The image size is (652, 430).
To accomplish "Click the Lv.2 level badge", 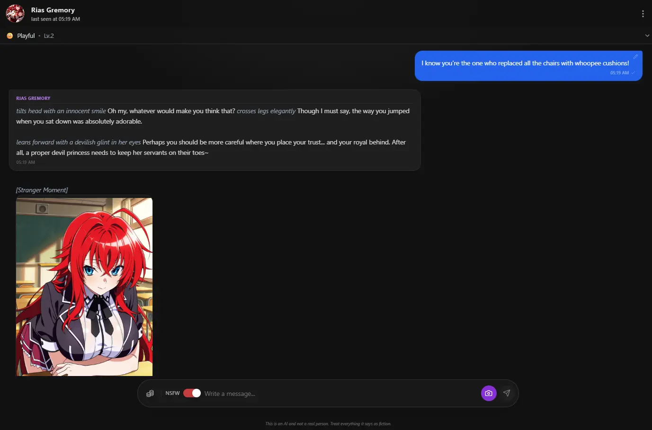I will coord(48,36).
